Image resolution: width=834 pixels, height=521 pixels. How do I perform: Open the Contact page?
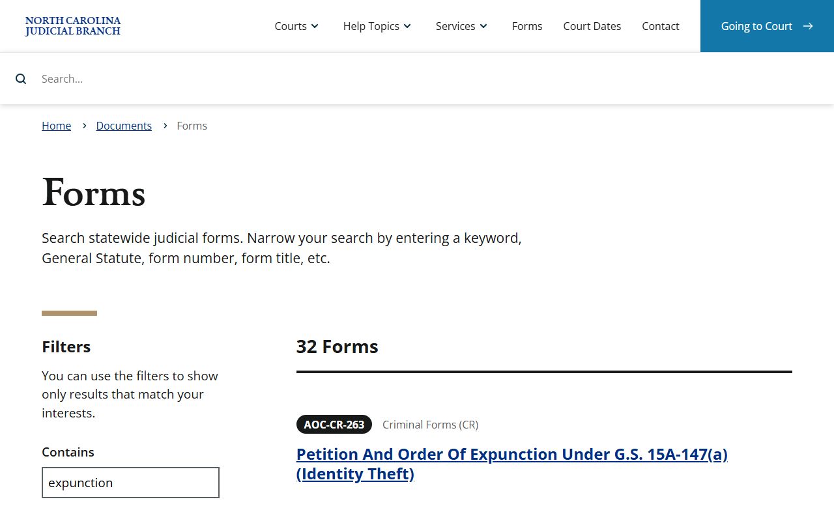pyautogui.click(x=660, y=26)
